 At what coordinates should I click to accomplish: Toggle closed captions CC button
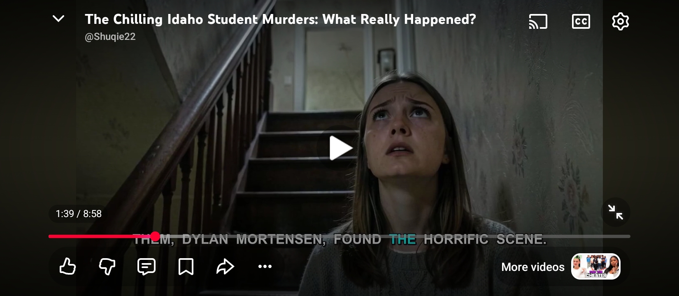tap(581, 21)
